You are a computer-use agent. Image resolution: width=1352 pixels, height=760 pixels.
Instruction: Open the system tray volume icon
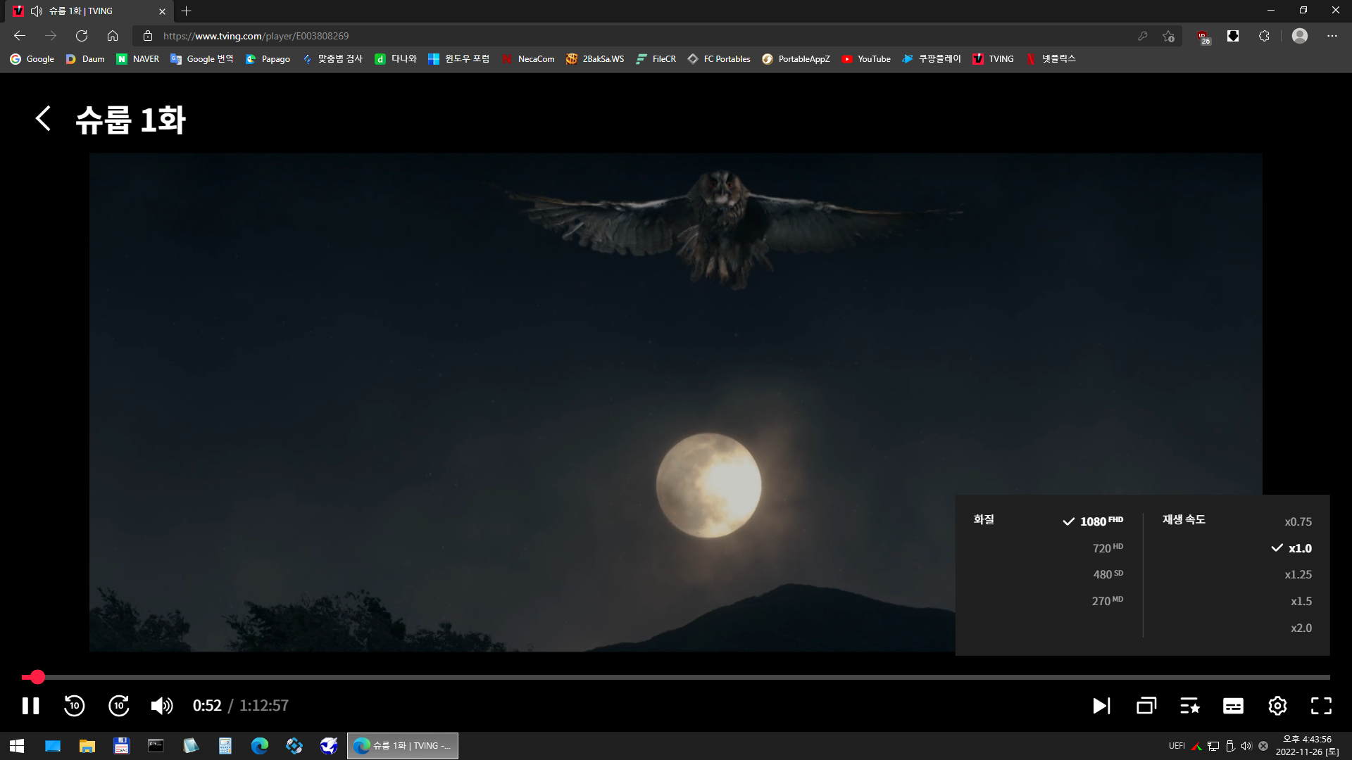coord(1246,746)
